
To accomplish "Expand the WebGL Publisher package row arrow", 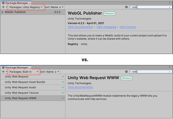I will pyautogui.click(x=2, y=12).
